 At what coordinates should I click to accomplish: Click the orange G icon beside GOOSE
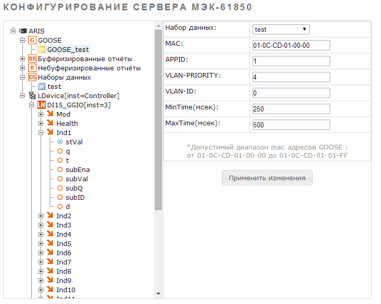(x=32, y=41)
